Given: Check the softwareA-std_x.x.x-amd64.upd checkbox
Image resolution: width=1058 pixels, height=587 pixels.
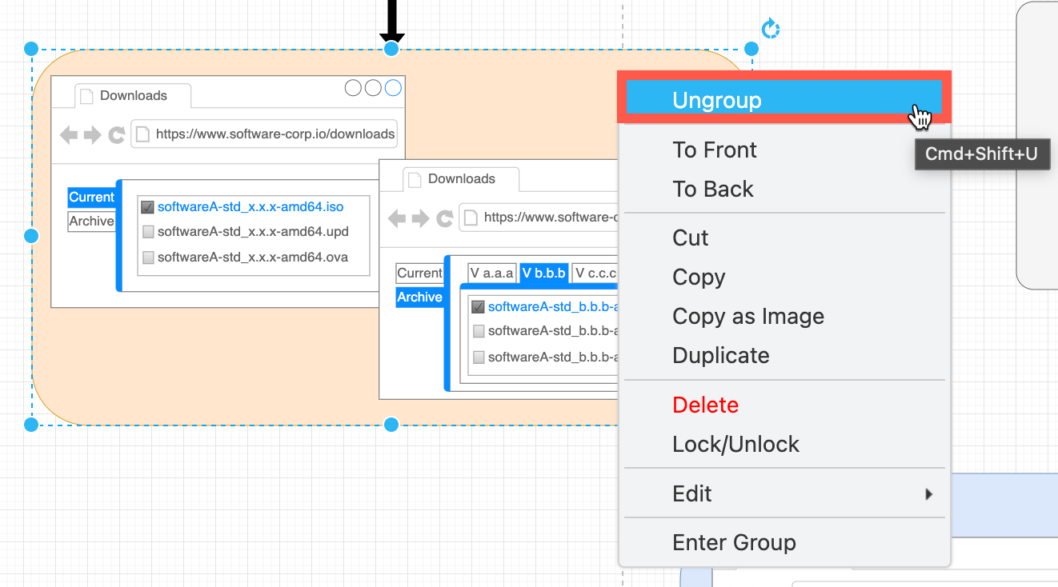Looking at the screenshot, I should [x=147, y=232].
